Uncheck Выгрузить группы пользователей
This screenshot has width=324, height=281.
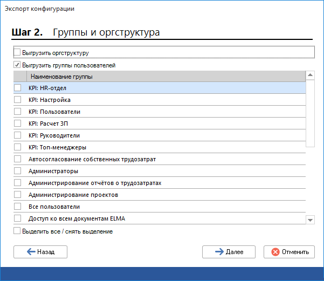click(x=17, y=65)
